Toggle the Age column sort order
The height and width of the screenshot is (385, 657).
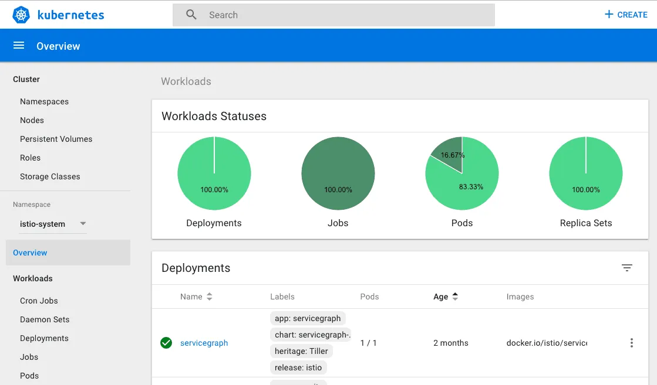pos(457,297)
